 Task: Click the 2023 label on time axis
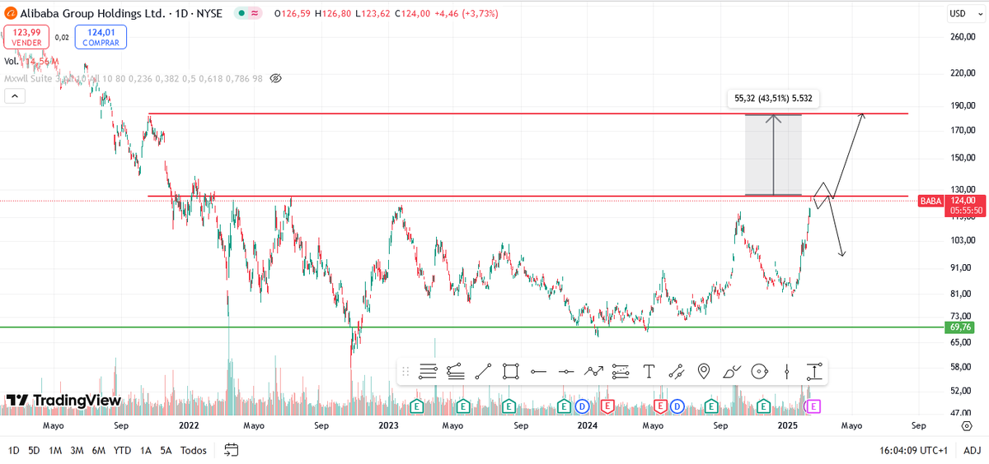click(389, 426)
